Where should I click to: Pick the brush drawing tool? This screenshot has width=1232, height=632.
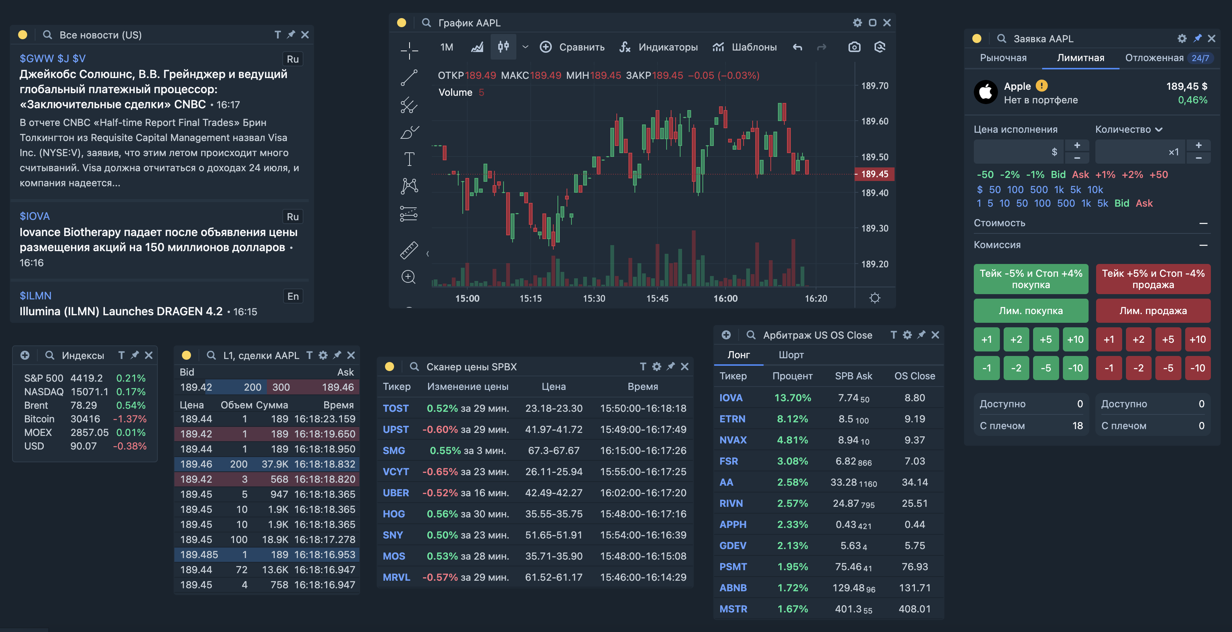tap(409, 132)
